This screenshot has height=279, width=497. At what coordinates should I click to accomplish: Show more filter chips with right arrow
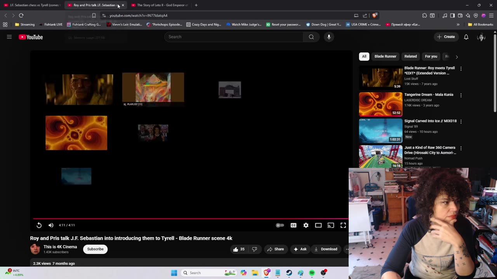coord(457,57)
